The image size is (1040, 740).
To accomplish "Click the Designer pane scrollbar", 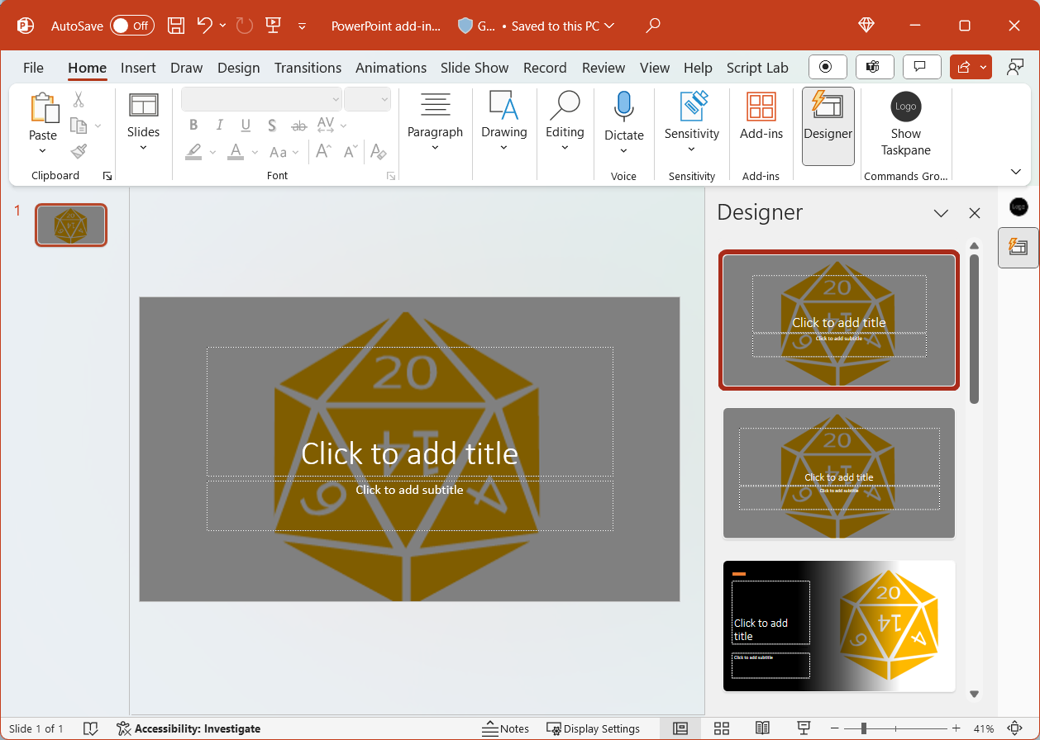I will point(975,329).
